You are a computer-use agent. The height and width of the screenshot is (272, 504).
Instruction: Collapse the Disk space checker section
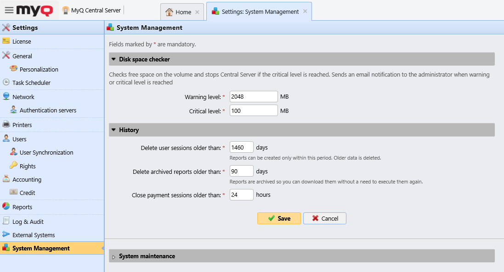[114, 59]
